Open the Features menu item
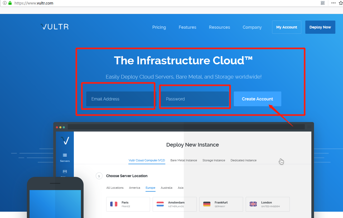 point(187,27)
